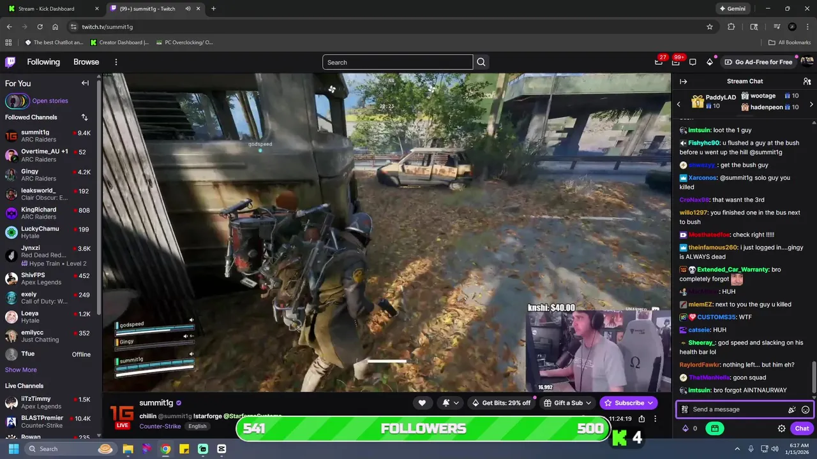This screenshot has width=817, height=459.
Task: Open the user profile avatar menu
Action: pos(807,62)
